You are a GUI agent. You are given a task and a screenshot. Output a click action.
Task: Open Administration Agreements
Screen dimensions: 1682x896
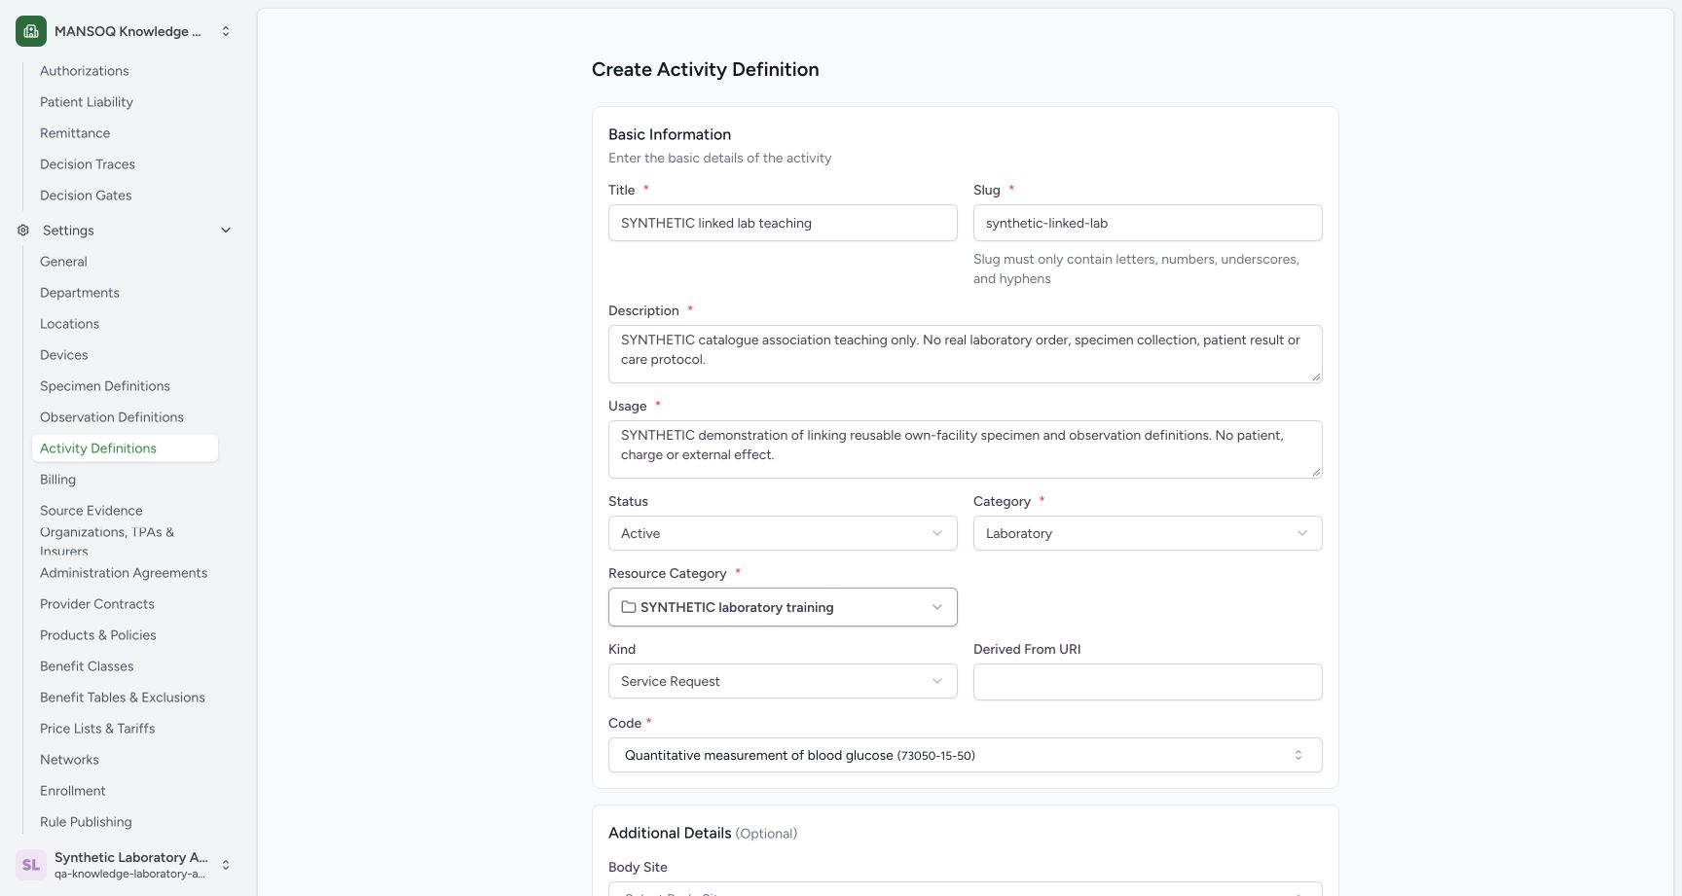click(125, 573)
